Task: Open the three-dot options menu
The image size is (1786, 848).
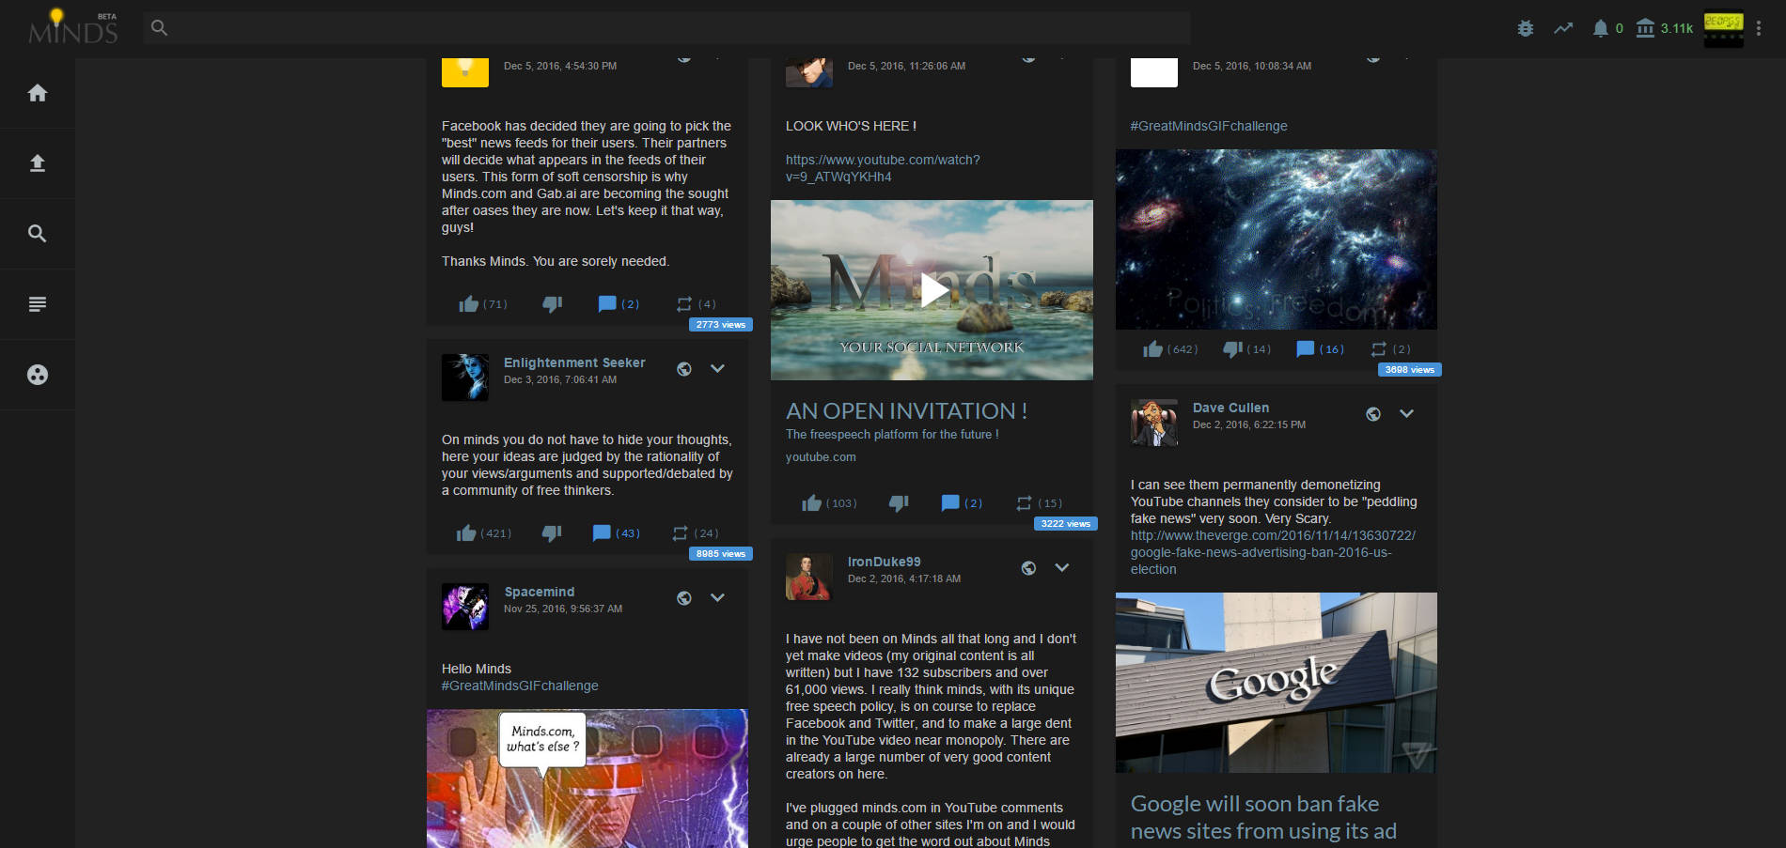Action: pos(1759,28)
